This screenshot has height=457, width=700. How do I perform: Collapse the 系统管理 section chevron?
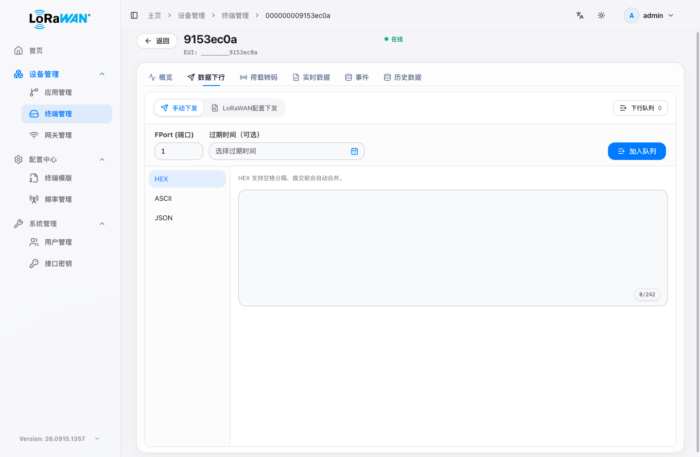pos(102,224)
